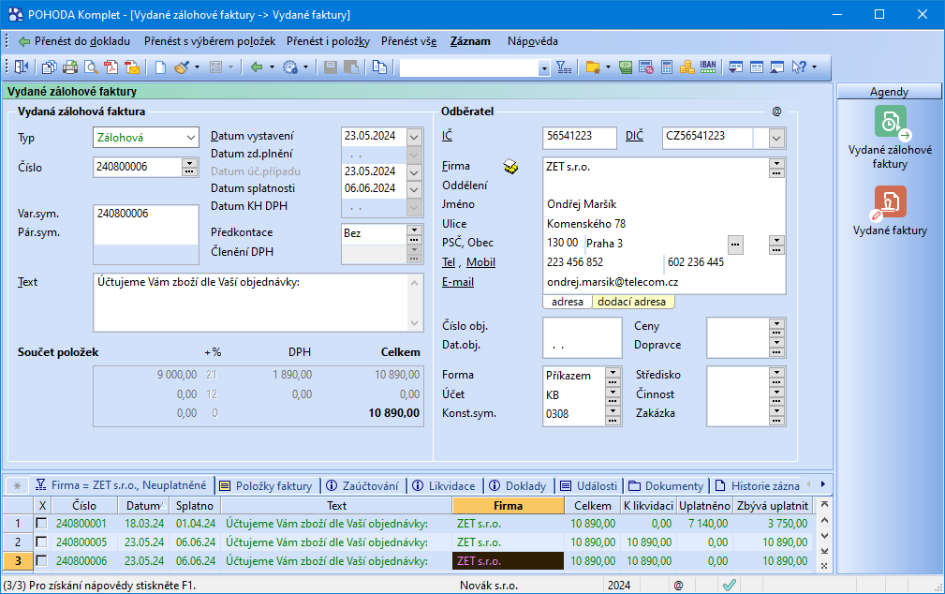Open the Typ Zálohová dropdown
The height and width of the screenshot is (594, 945).
[190, 138]
